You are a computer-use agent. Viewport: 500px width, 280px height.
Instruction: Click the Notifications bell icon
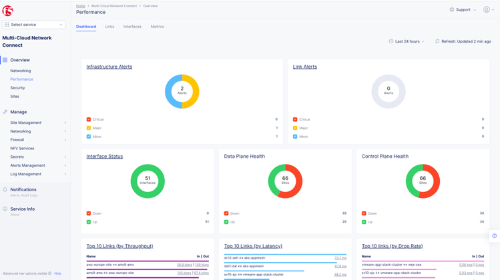[5, 190]
